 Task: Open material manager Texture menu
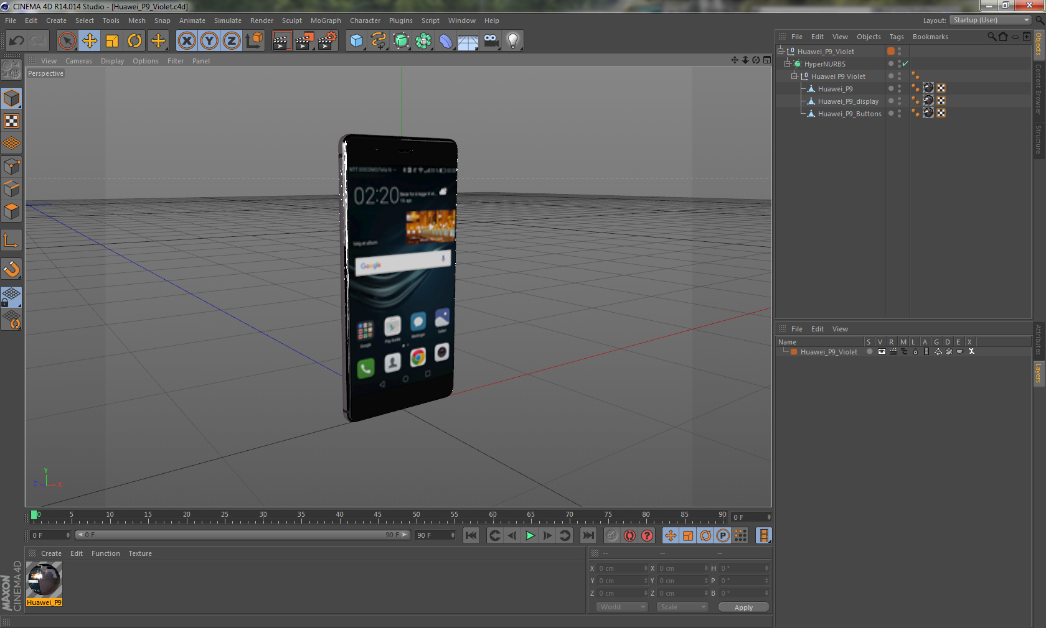(x=140, y=553)
